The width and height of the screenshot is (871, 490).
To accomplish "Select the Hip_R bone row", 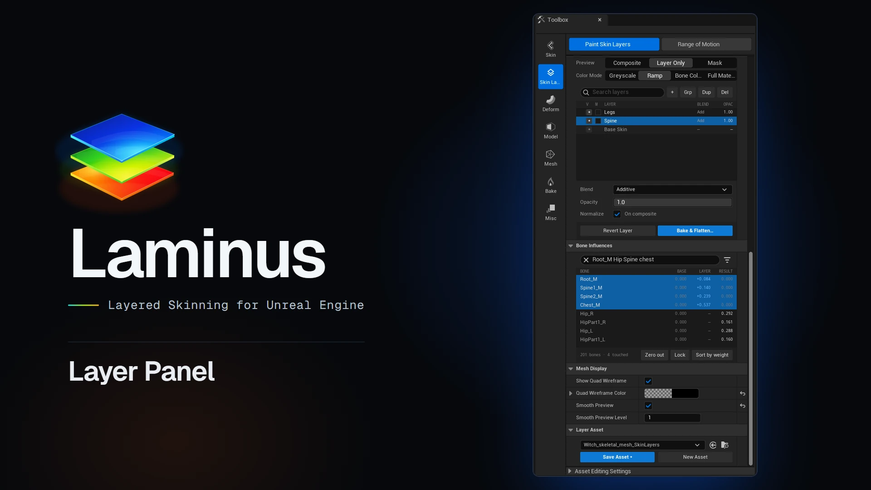I will coord(656,314).
